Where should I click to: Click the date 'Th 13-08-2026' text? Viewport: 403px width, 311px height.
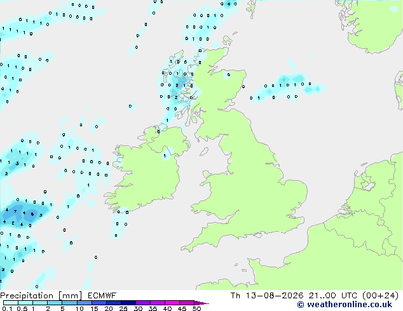click(267, 296)
